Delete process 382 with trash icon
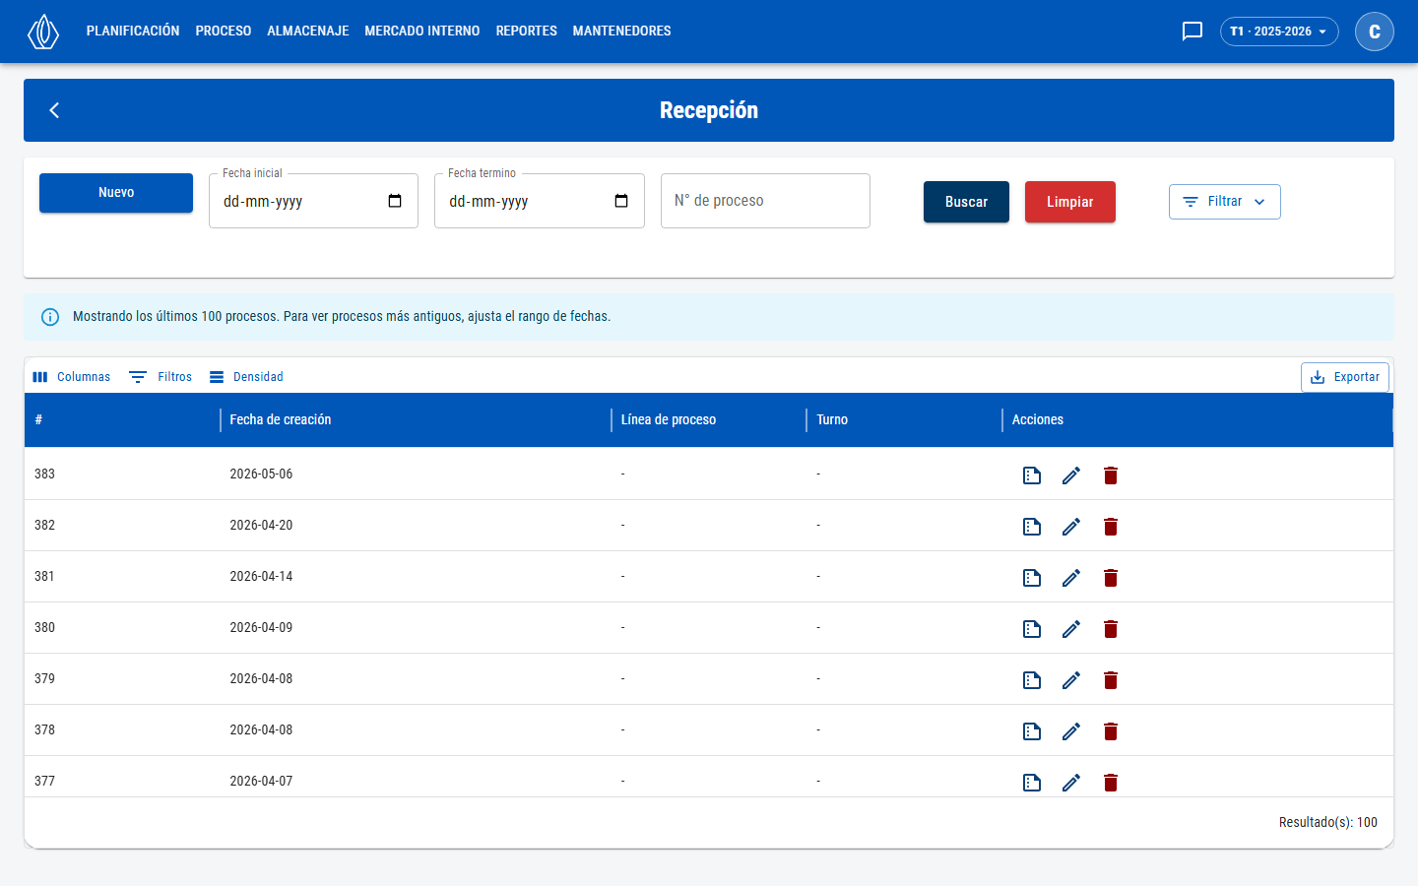 1111,527
